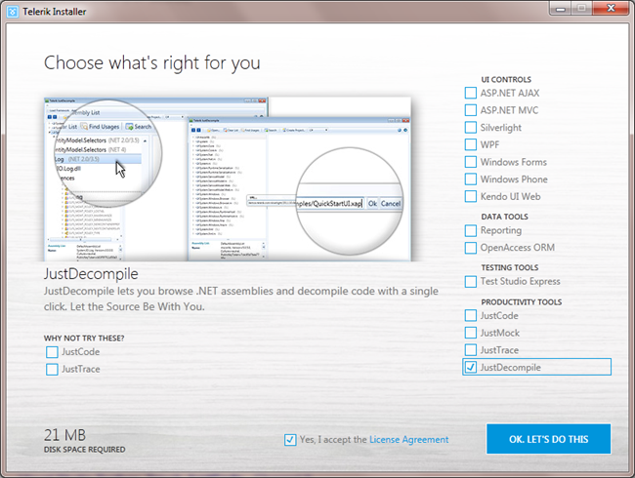Click the OK, LET'S DO THIS button
Image resolution: width=635 pixels, height=478 pixels.
[548, 439]
